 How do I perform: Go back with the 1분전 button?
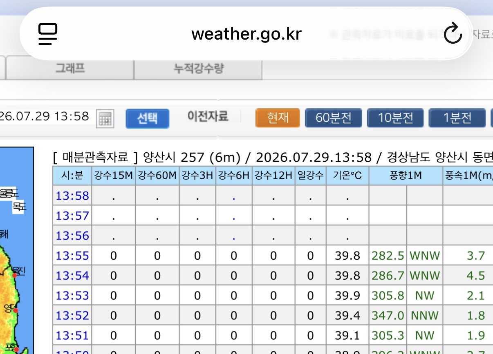coord(457,118)
